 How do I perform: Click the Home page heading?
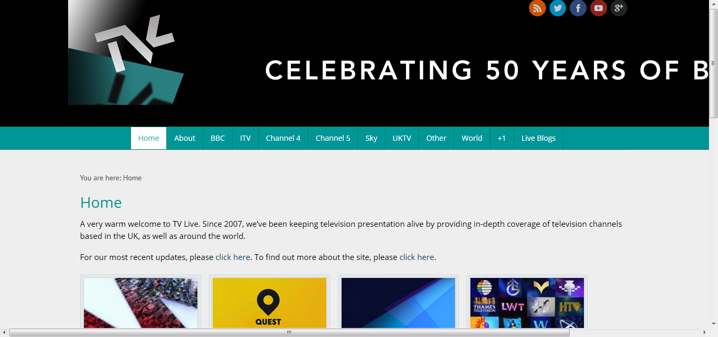tap(101, 203)
